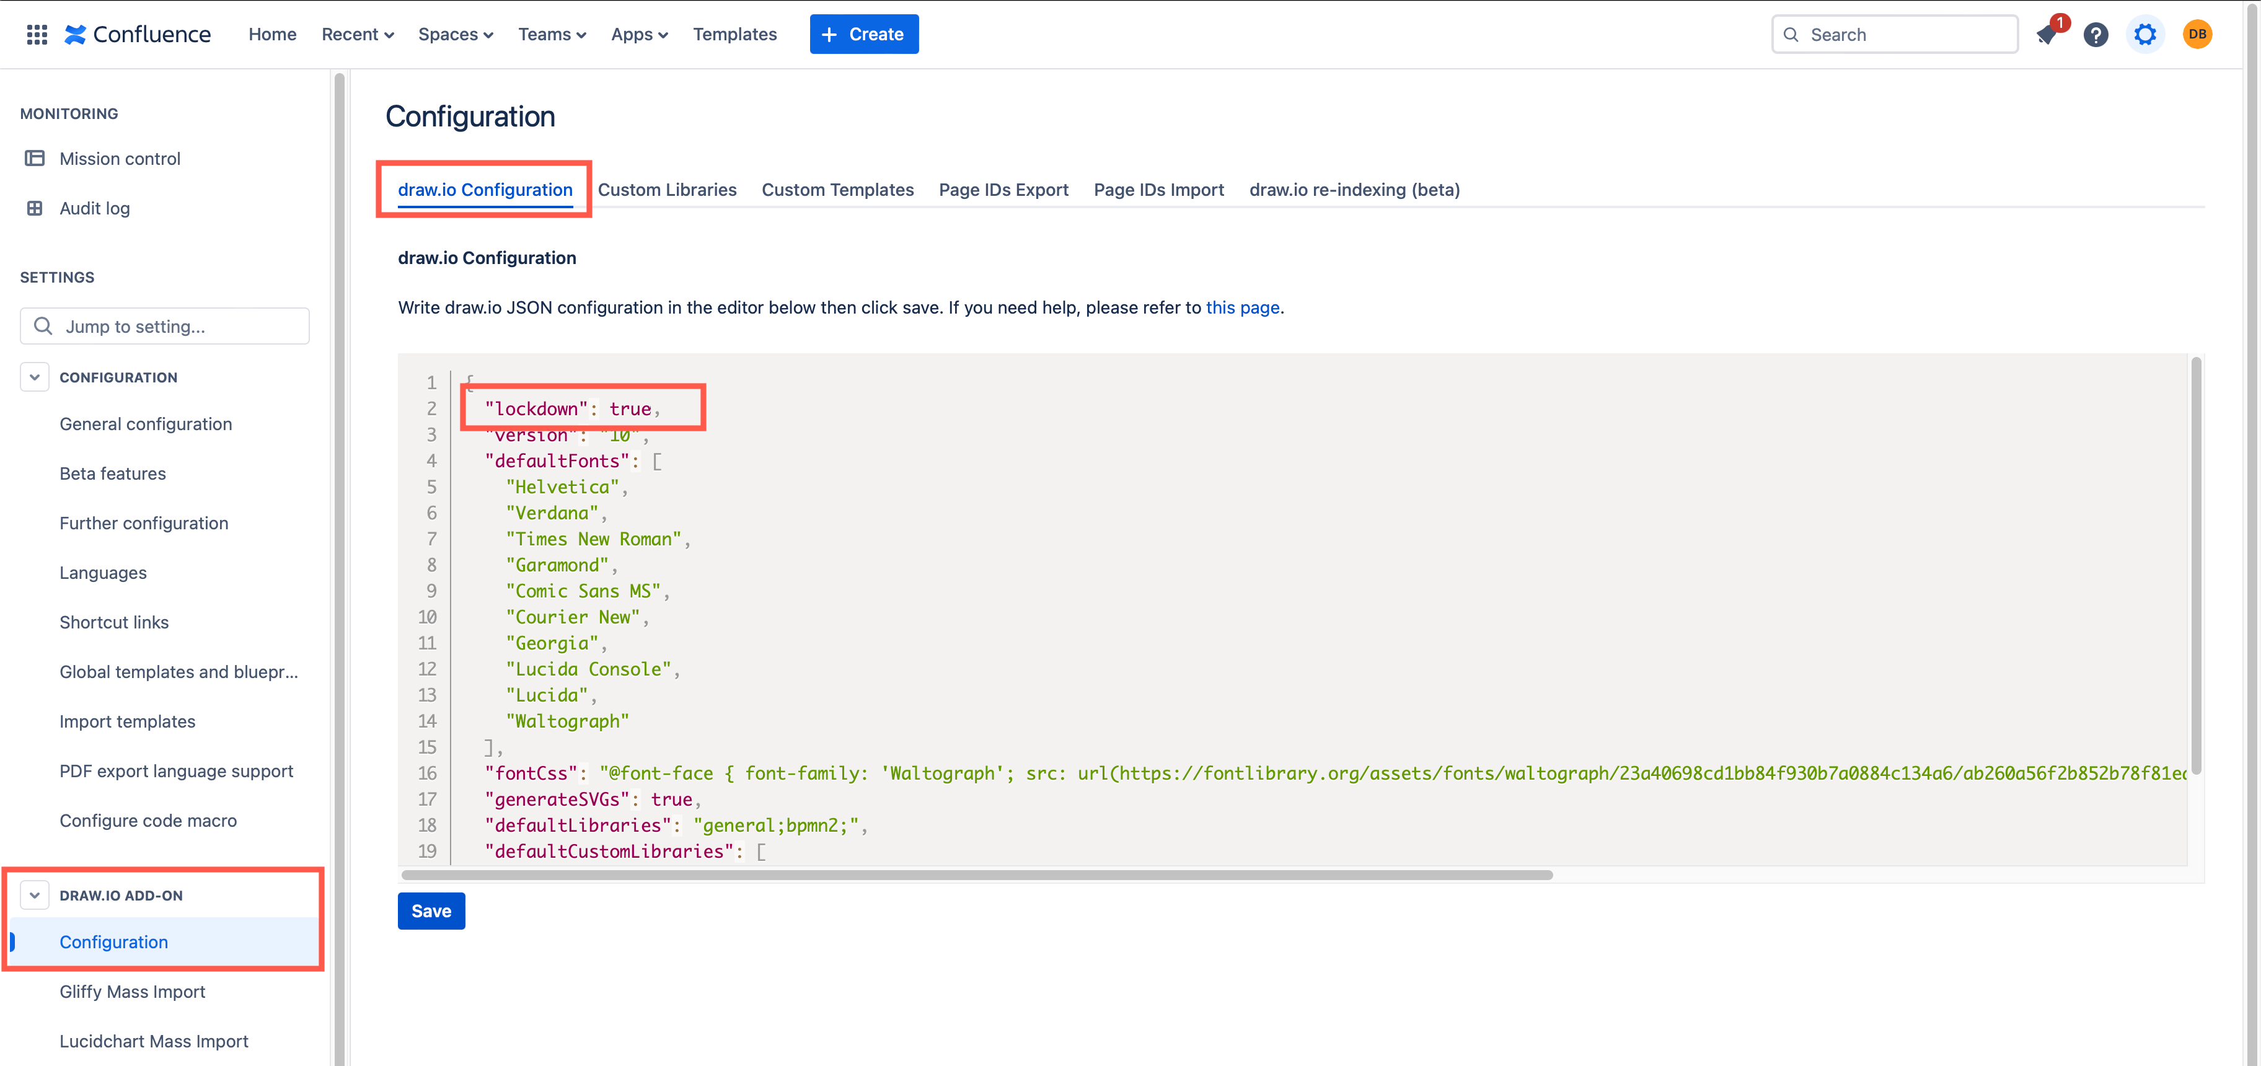
Task: Collapse the DRAW.IO ADD-ON section chevron
Action: [x=34, y=895]
